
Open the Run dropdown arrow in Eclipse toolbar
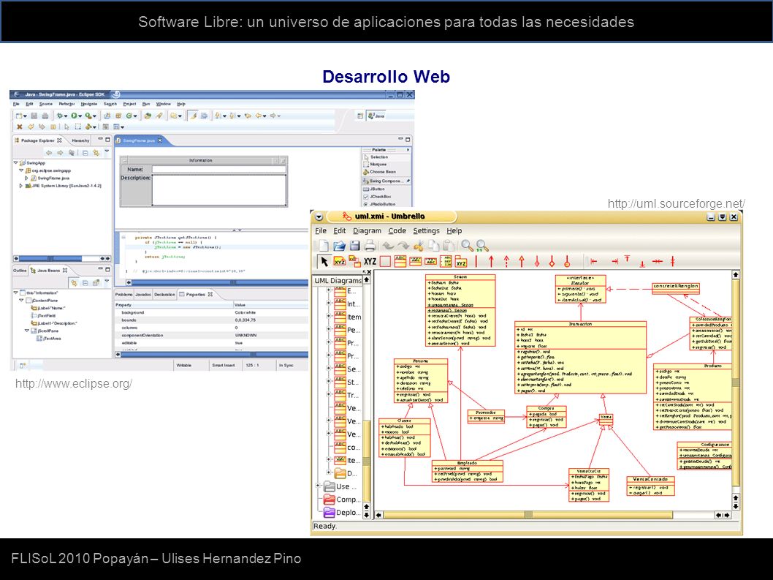coord(80,116)
